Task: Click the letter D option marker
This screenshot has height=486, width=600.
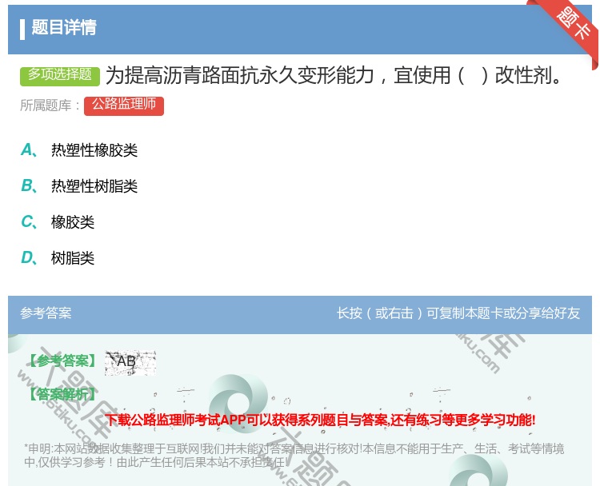Action: [x=29, y=257]
